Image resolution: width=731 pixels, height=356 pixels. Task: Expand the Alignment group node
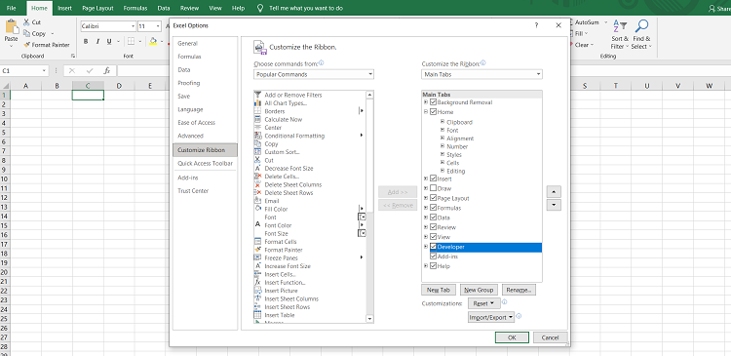pyautogui.click(x=442, y=138)
